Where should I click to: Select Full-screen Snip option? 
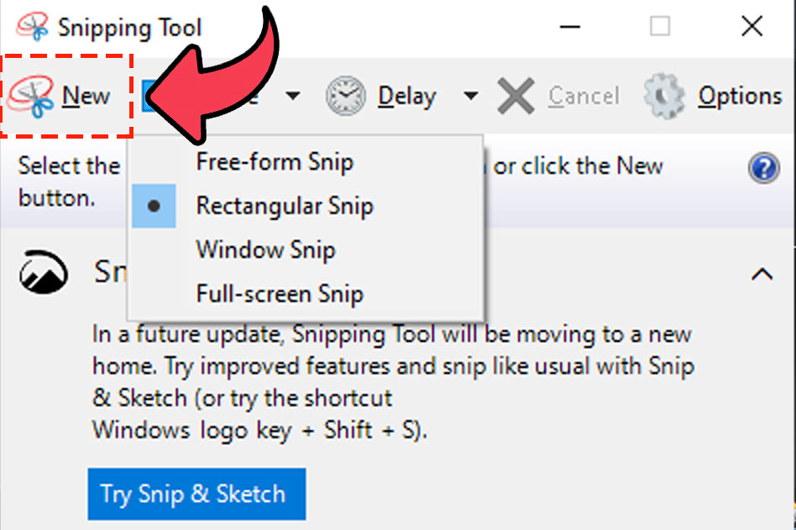[305, 293]
